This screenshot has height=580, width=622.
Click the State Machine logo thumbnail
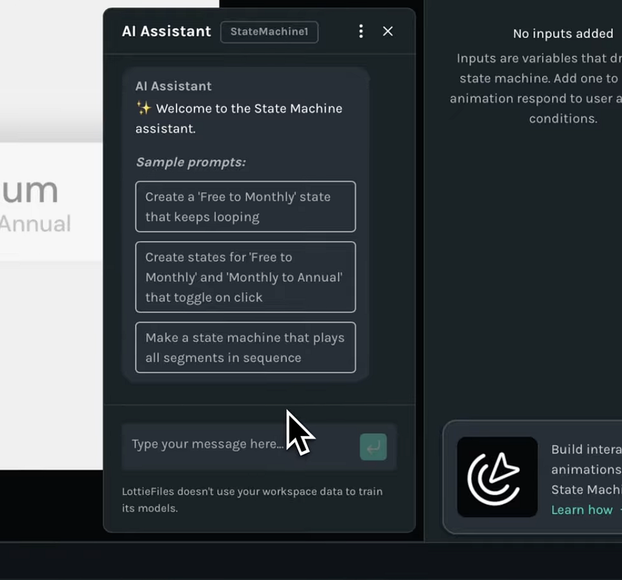[497, 477]
